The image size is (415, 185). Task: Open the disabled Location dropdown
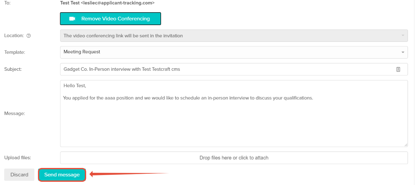(x=234, y=36)
